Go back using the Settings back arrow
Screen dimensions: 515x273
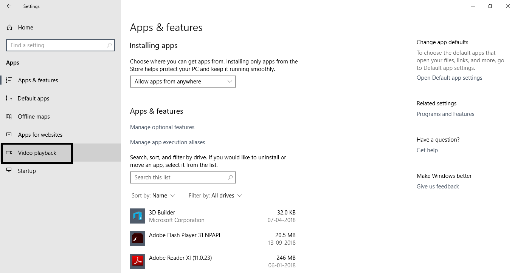9,6
